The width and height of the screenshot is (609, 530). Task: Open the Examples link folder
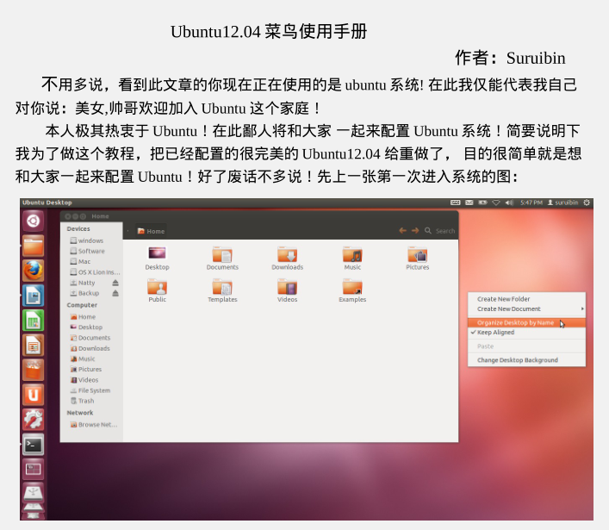pyautogui.click(x=352, y=287)
